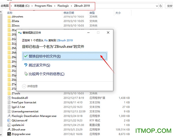Click scrollbar up arrow of file list
The width and height of the screenshot is (173, 138).
(x=1, y=12)
